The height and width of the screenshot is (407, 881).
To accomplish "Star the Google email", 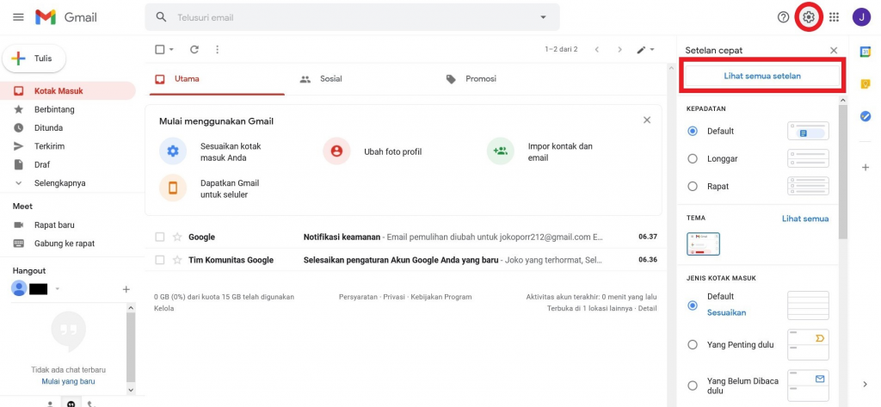I will (177, 237).
